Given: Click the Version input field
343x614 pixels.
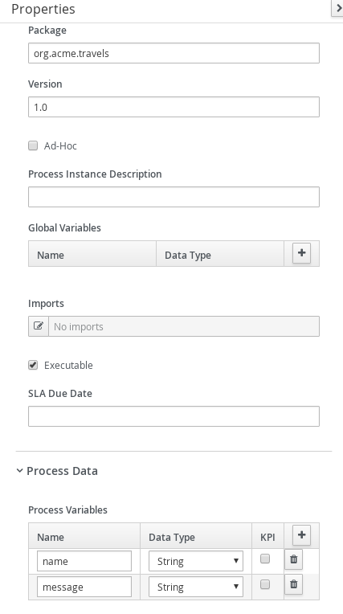Looking at the screenshot, I should pos(174,107).
